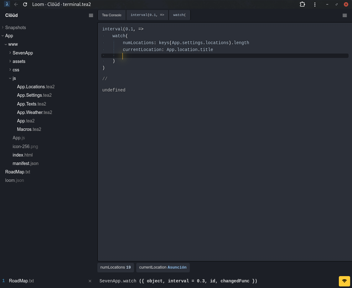Collapse the www folder
Image resolution: width=352 pixels, height=288 pixels.
tap(6, 44)
